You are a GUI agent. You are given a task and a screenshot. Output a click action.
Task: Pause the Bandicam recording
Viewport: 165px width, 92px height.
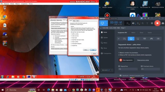click(152, 23)
